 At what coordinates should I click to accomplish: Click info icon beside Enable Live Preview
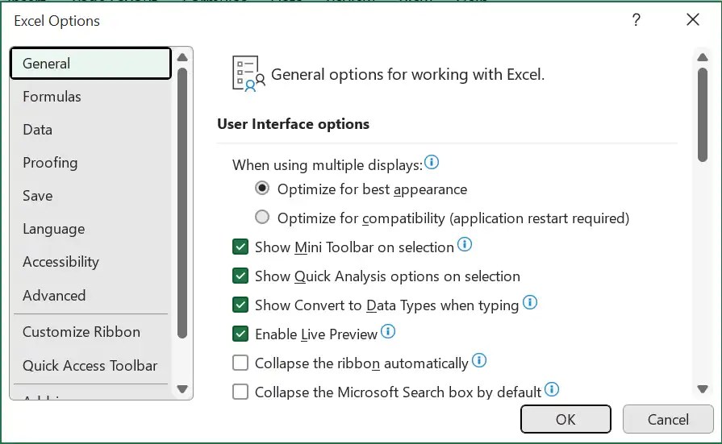coord(388,331)
